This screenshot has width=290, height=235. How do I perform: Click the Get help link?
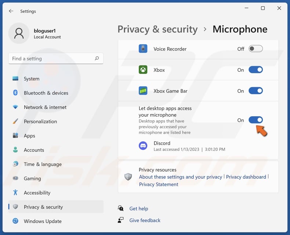click(x=139, y=209)
